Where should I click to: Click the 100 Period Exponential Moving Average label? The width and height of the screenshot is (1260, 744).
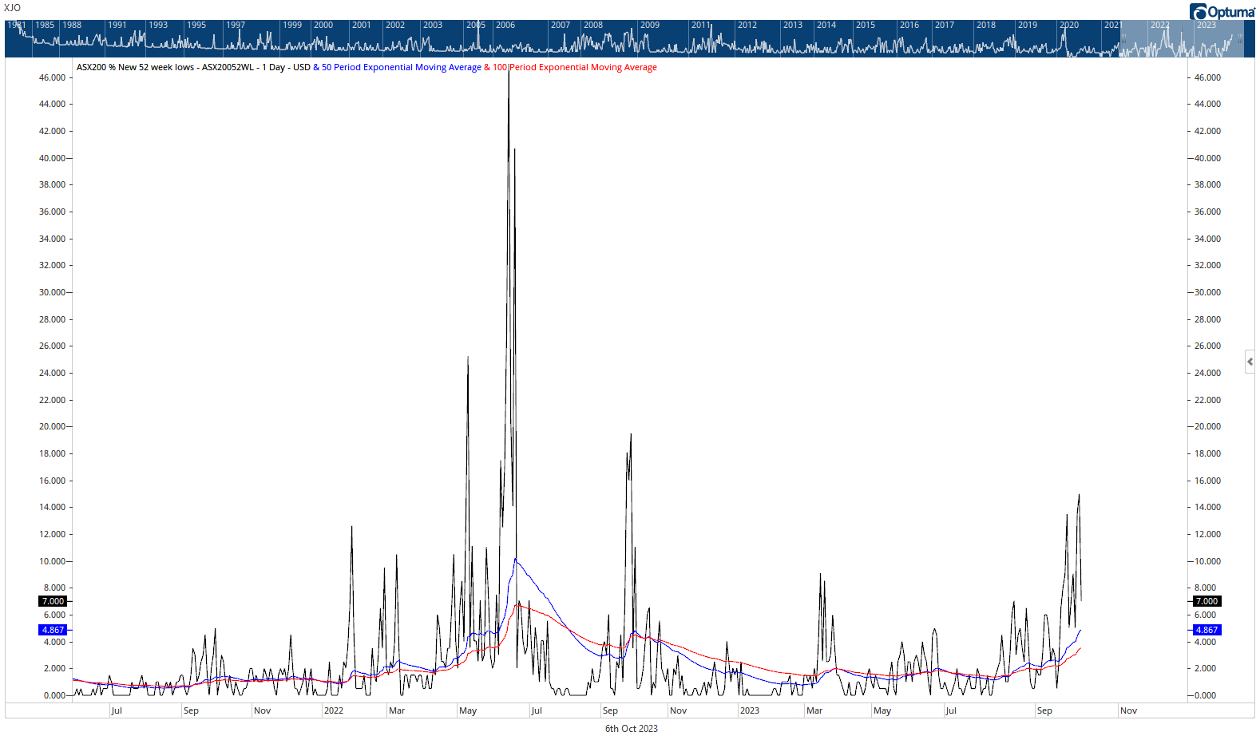point(575,68)
